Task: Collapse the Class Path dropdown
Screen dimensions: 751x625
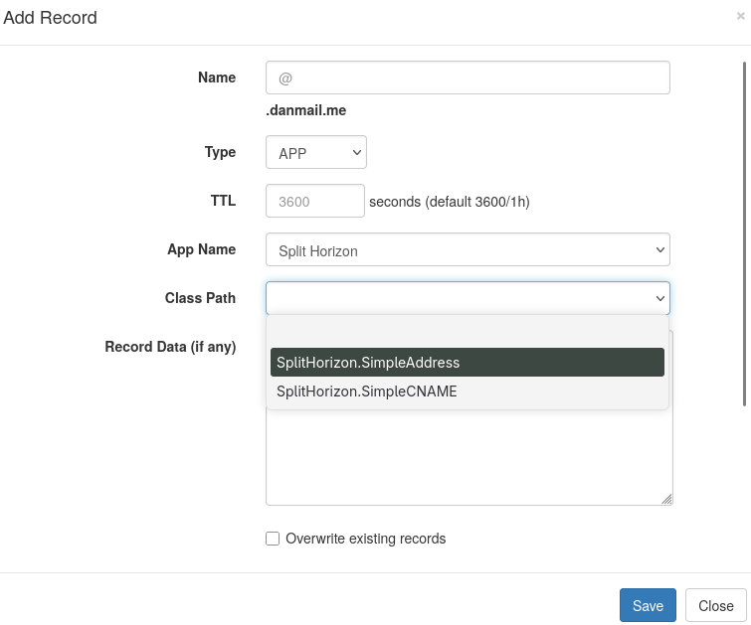Action: coord(468,298)
